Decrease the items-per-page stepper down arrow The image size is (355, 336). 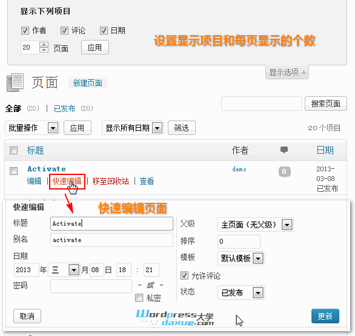point(44,50)
